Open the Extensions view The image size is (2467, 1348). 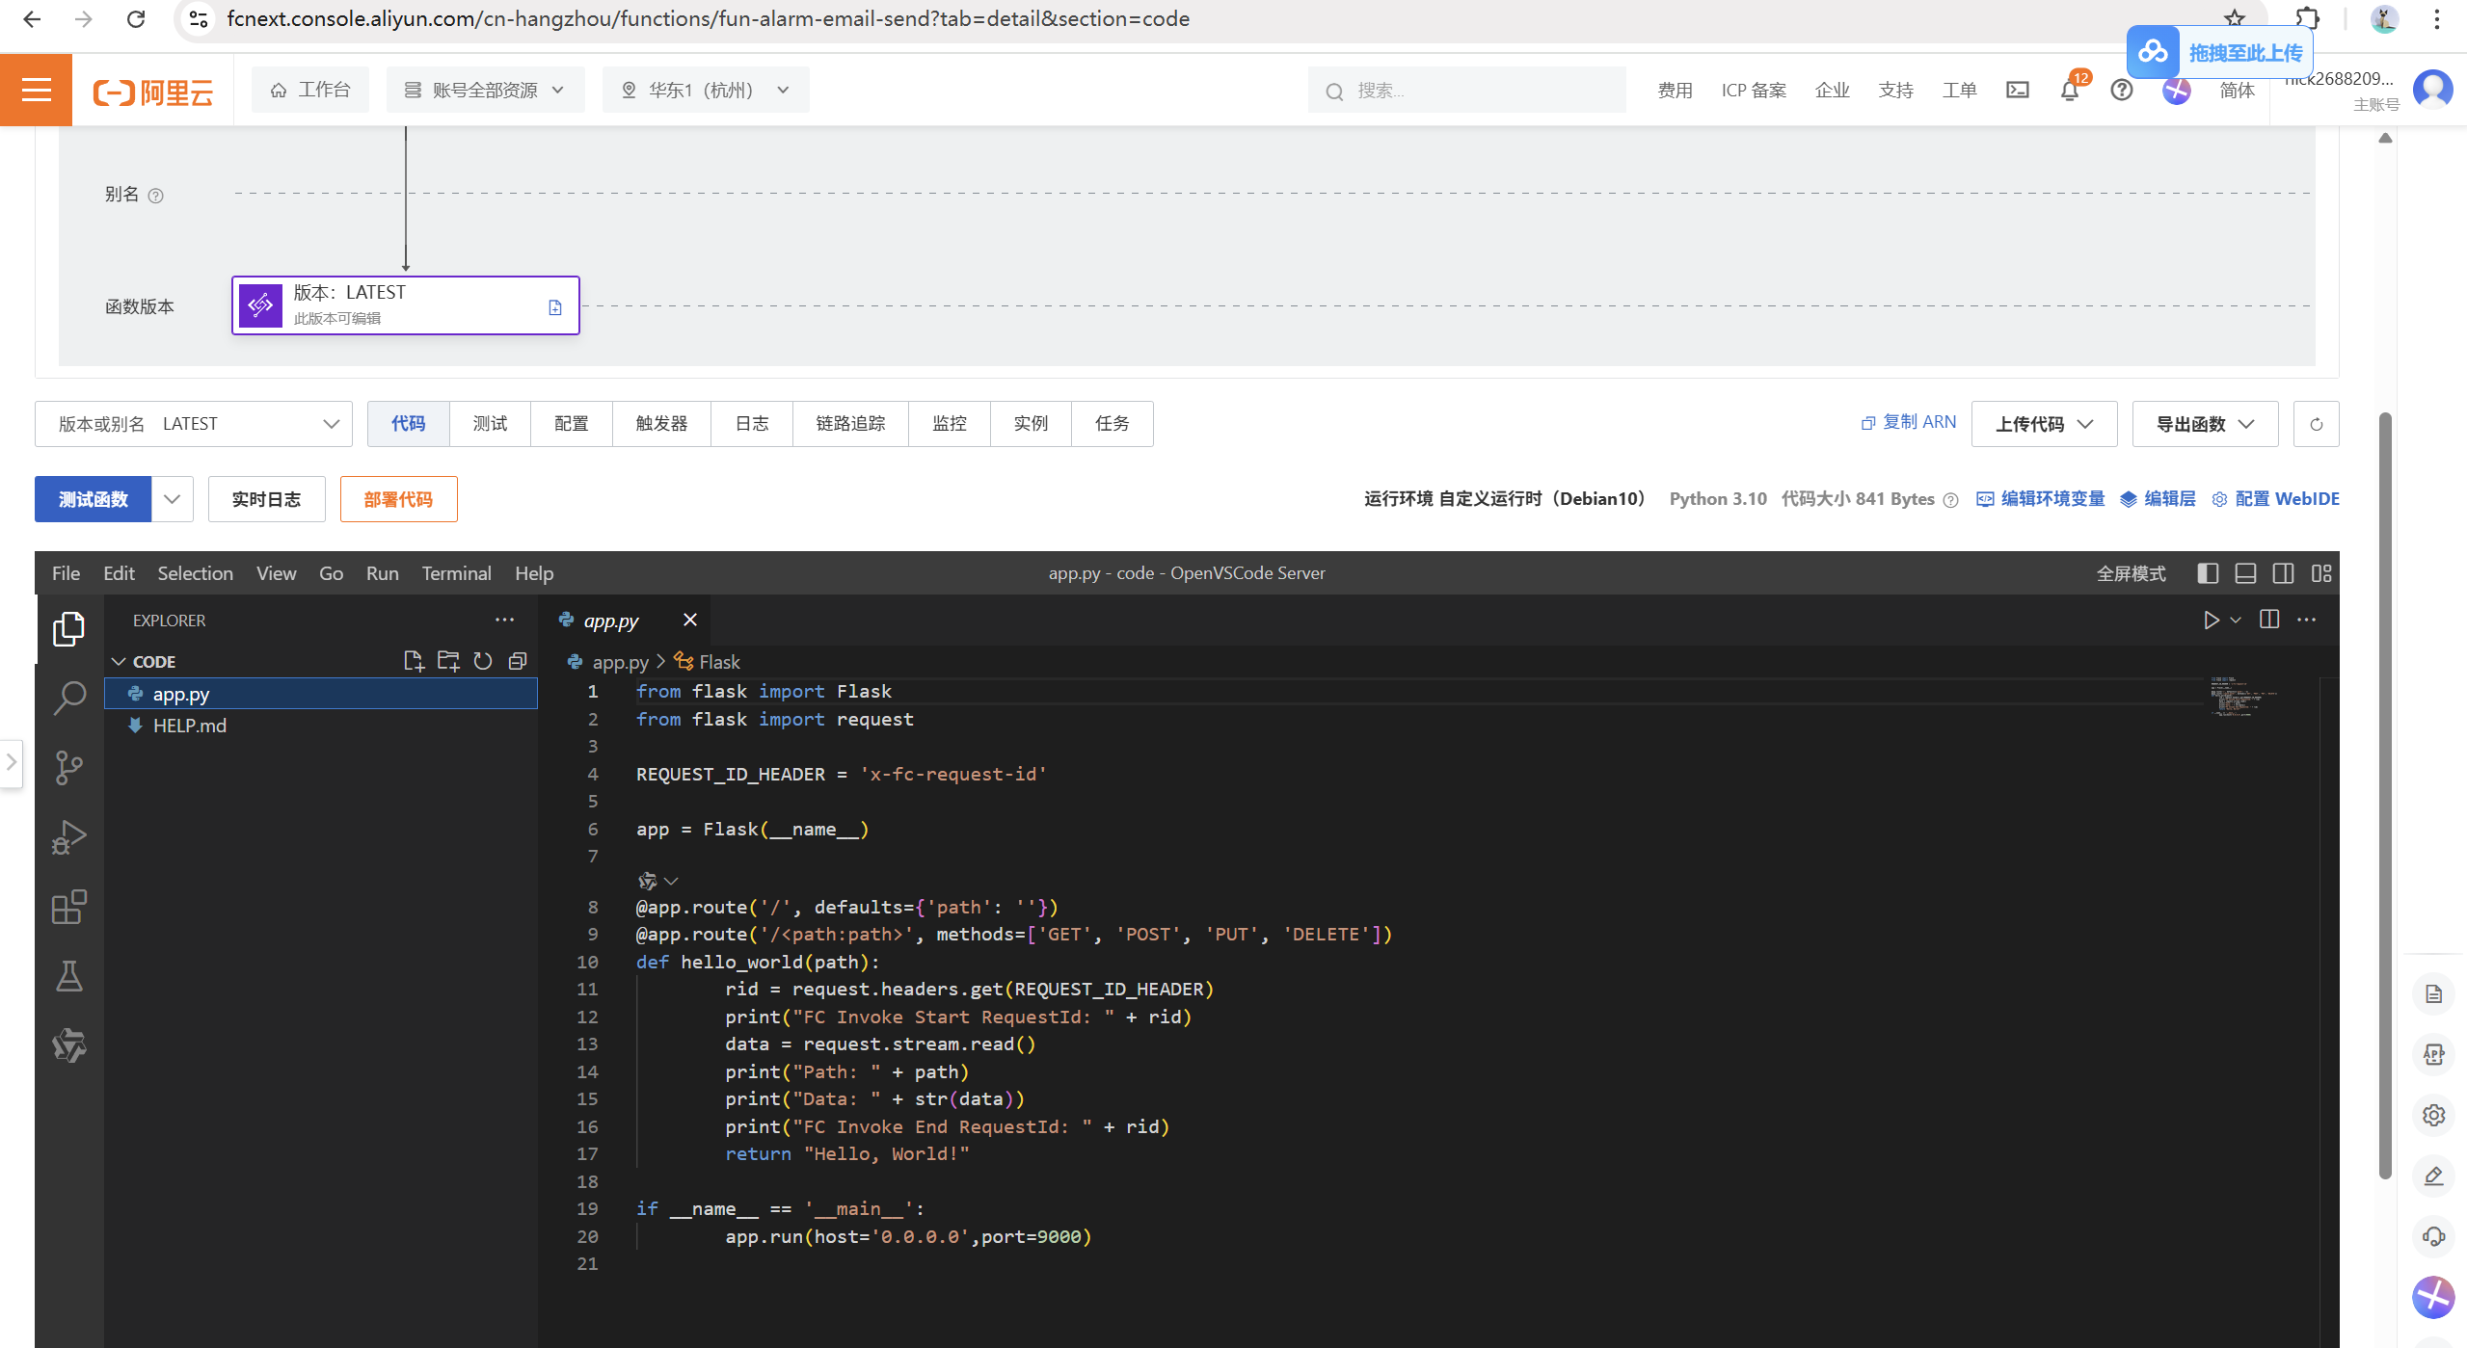coord(68,907)
